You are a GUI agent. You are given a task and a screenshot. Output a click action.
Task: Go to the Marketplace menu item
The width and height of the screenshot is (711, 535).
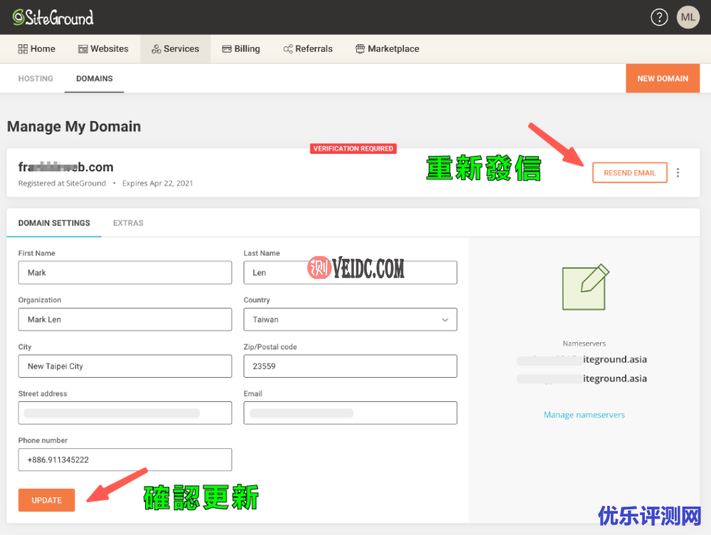(387, 48)
